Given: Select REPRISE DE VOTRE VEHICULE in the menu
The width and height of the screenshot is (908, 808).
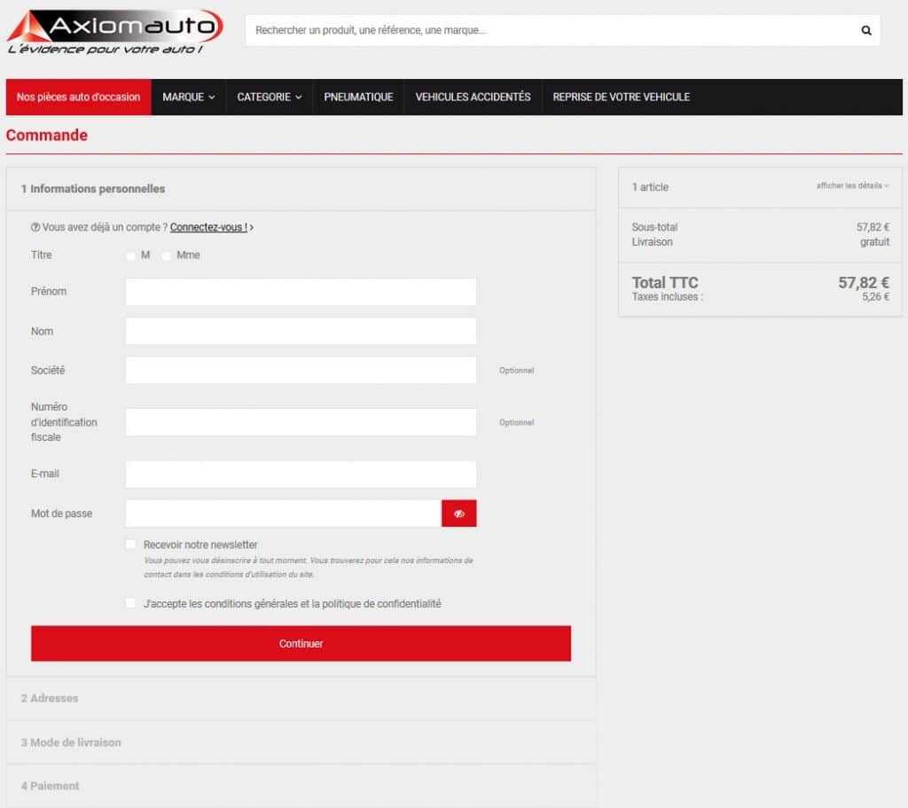Looking at the screenshot, I should (x=619, y=97).
